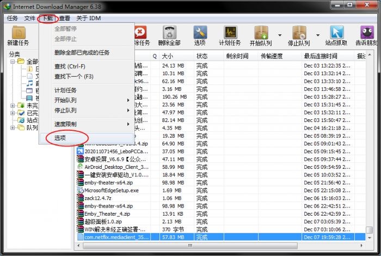The height and width of the screenshot is (256, 381).
Task: Select the com.netflix.mediaclient row
Action: click(x=221, y=237)
